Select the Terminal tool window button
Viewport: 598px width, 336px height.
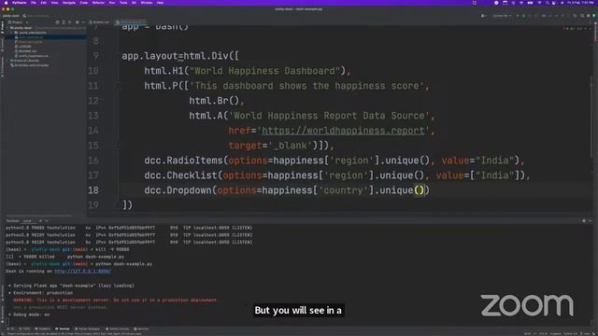(63, 329)
